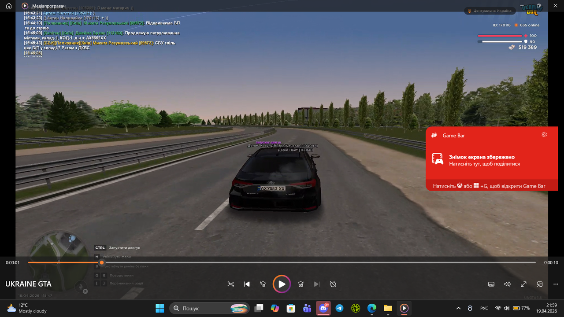Click the player name Дарій Найт [112168]
This screenshot has height=317, width=564.
pyautogui.click(x=295, y=150)
